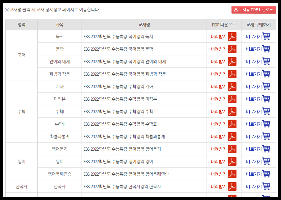This screenshot has width=281, height=200.
Task: Click cart icon for 수학영역 기하
Action: [266, 86]
